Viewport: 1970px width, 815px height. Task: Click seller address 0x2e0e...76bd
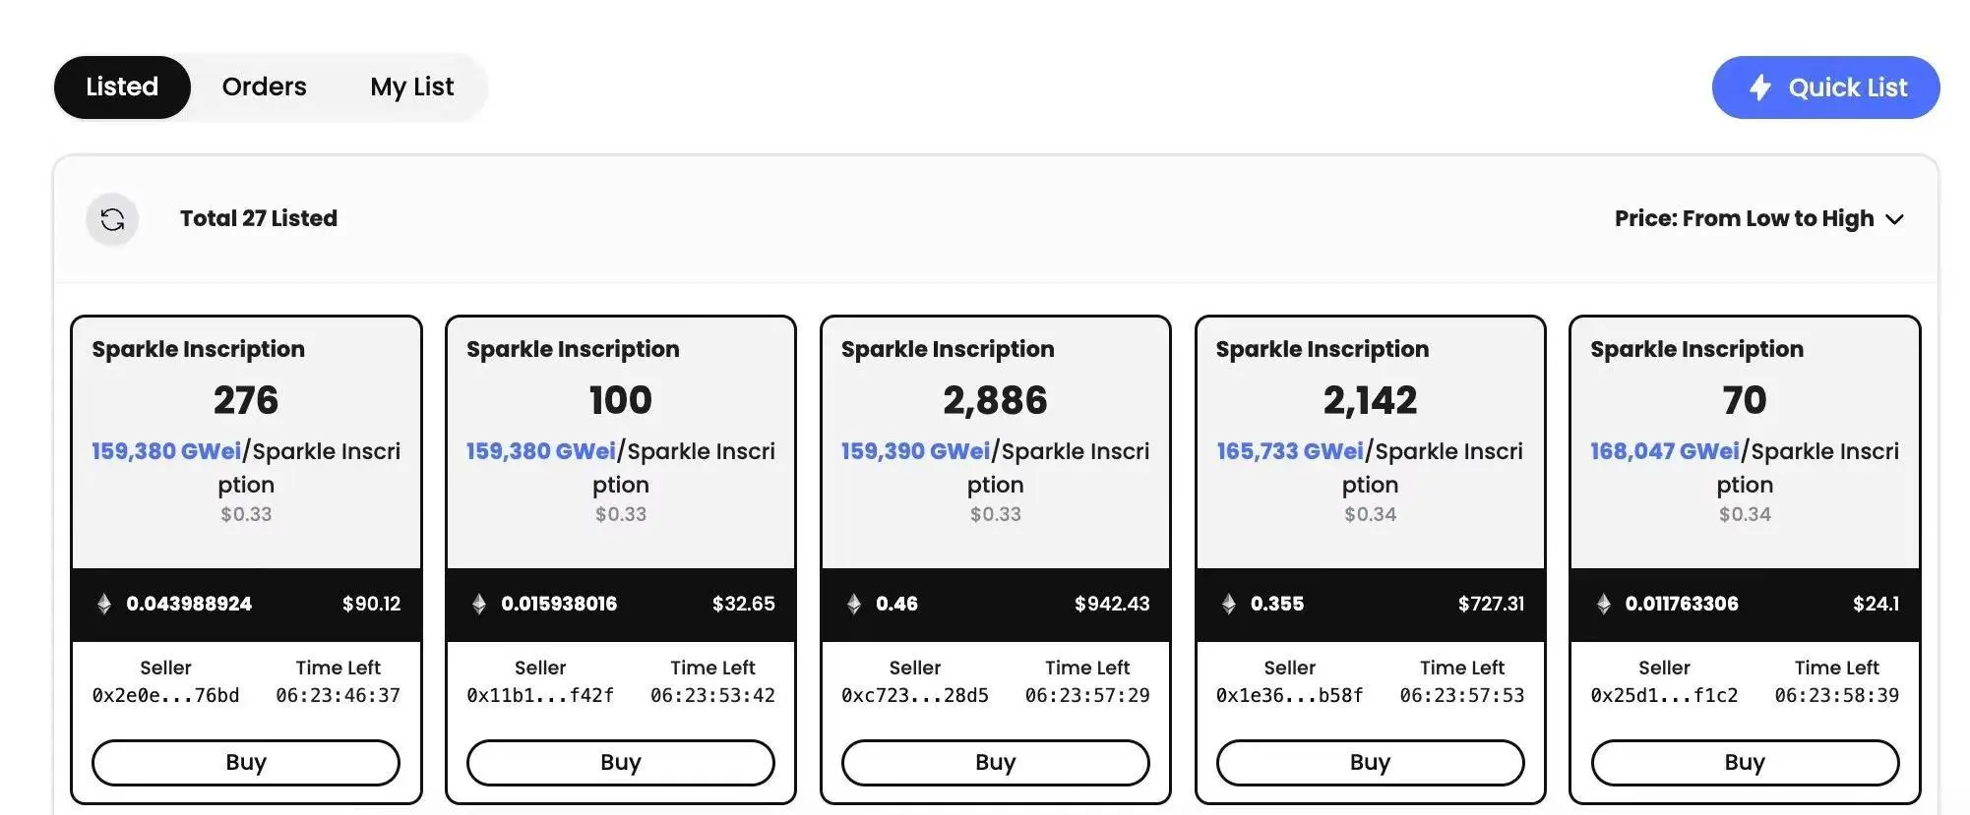pos(165,695)
